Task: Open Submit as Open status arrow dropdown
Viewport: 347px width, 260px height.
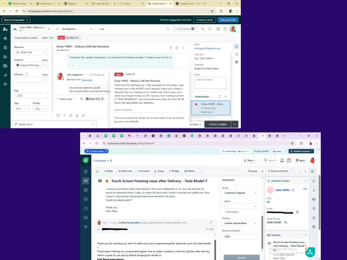Action: click(235, 124)
